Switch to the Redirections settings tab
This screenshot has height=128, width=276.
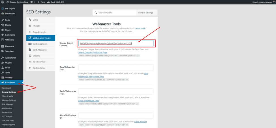(x=41, y=68)
